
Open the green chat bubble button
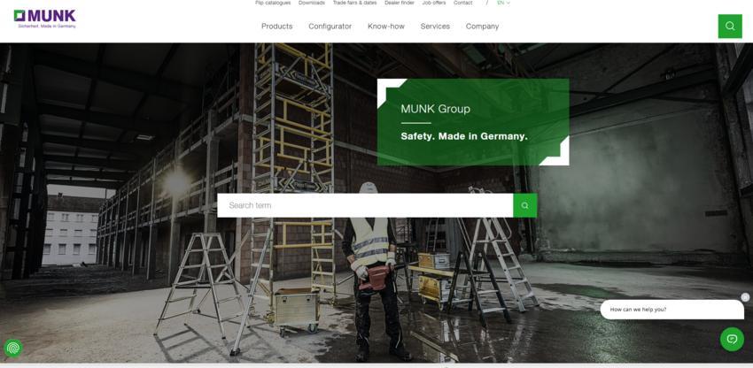coord(732,339)
